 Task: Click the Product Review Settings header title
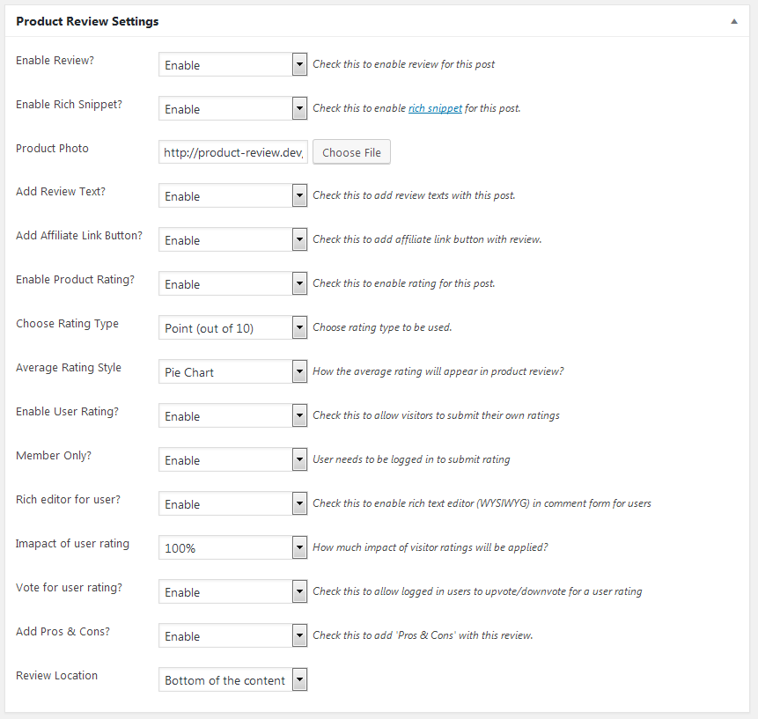[87, 21]
